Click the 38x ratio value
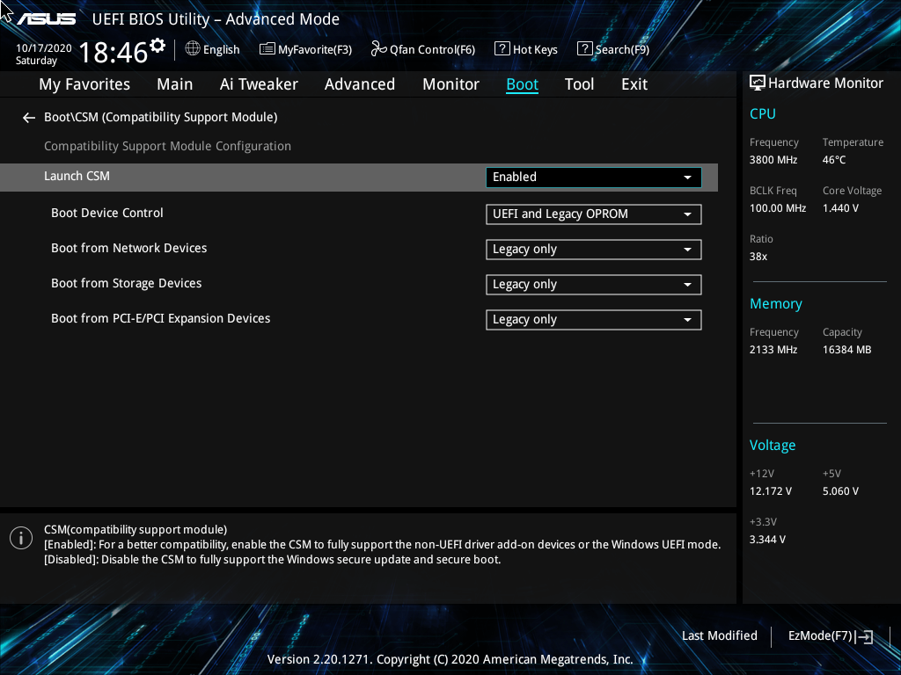Viewport: 901px width, 675px height. click(758, 257)
